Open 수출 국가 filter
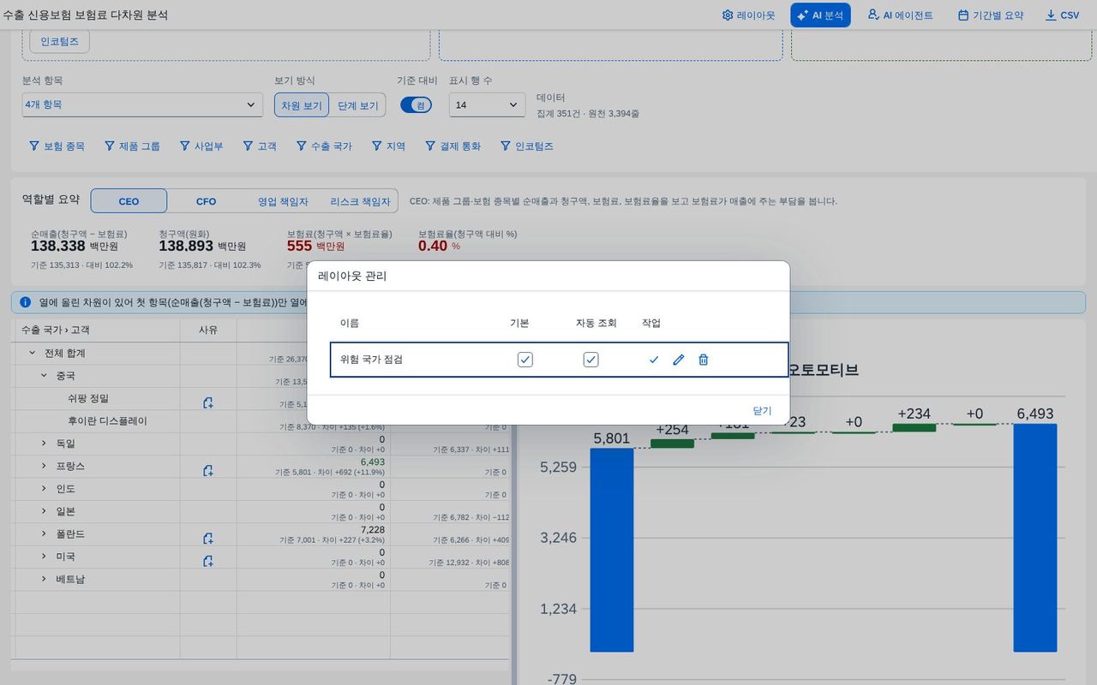Screen dimensions: 1097x685 (x=324, y=146)
